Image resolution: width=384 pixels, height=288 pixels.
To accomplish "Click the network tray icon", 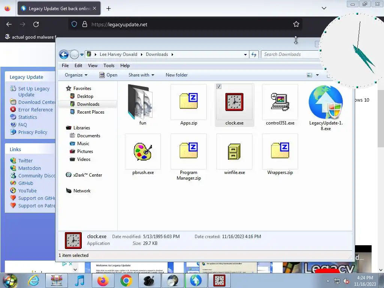I will tap(337, 281).
